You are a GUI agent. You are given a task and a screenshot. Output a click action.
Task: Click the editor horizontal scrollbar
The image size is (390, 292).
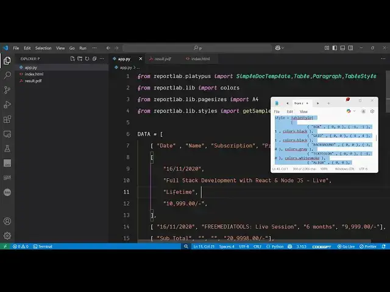[x=254, y=241]
